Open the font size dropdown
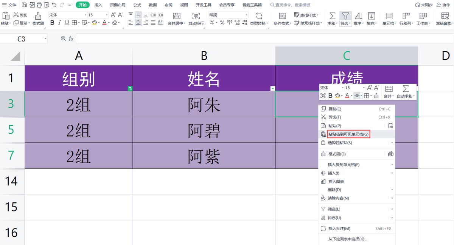This screenshot has width=454, height=245. coord(107,14)
